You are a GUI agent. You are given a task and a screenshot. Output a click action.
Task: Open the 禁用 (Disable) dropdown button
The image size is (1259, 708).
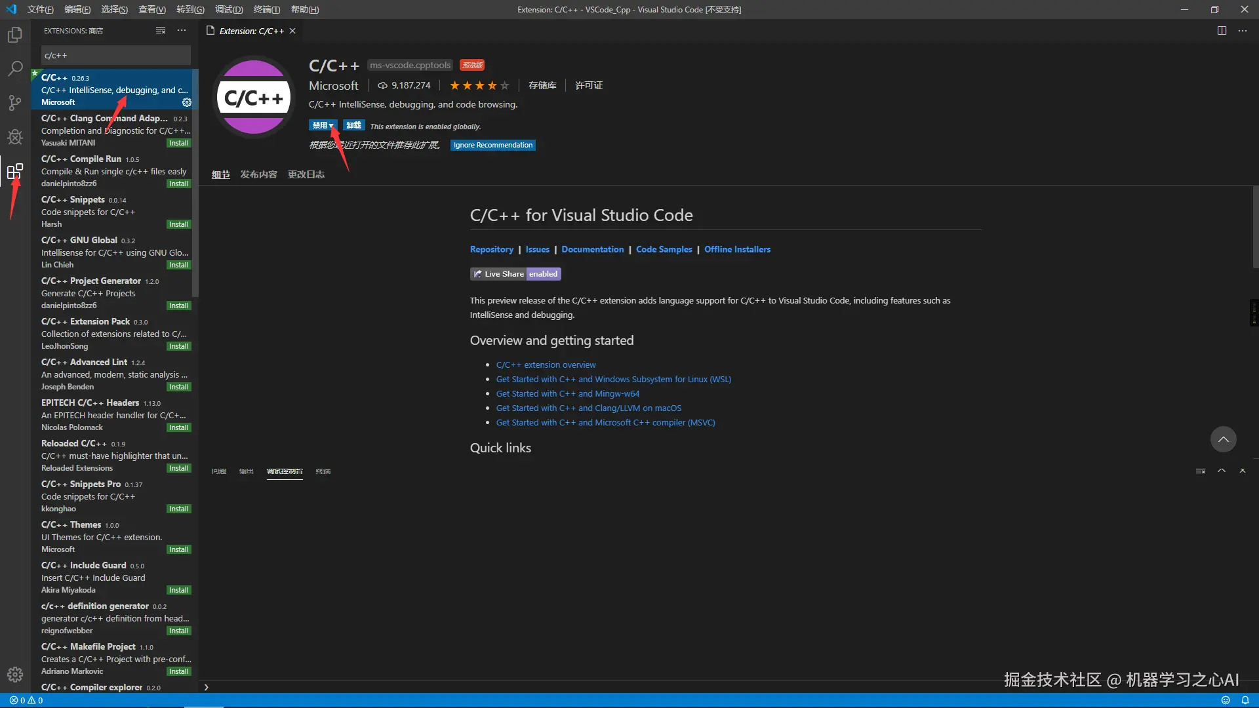[x=323, y=125]
